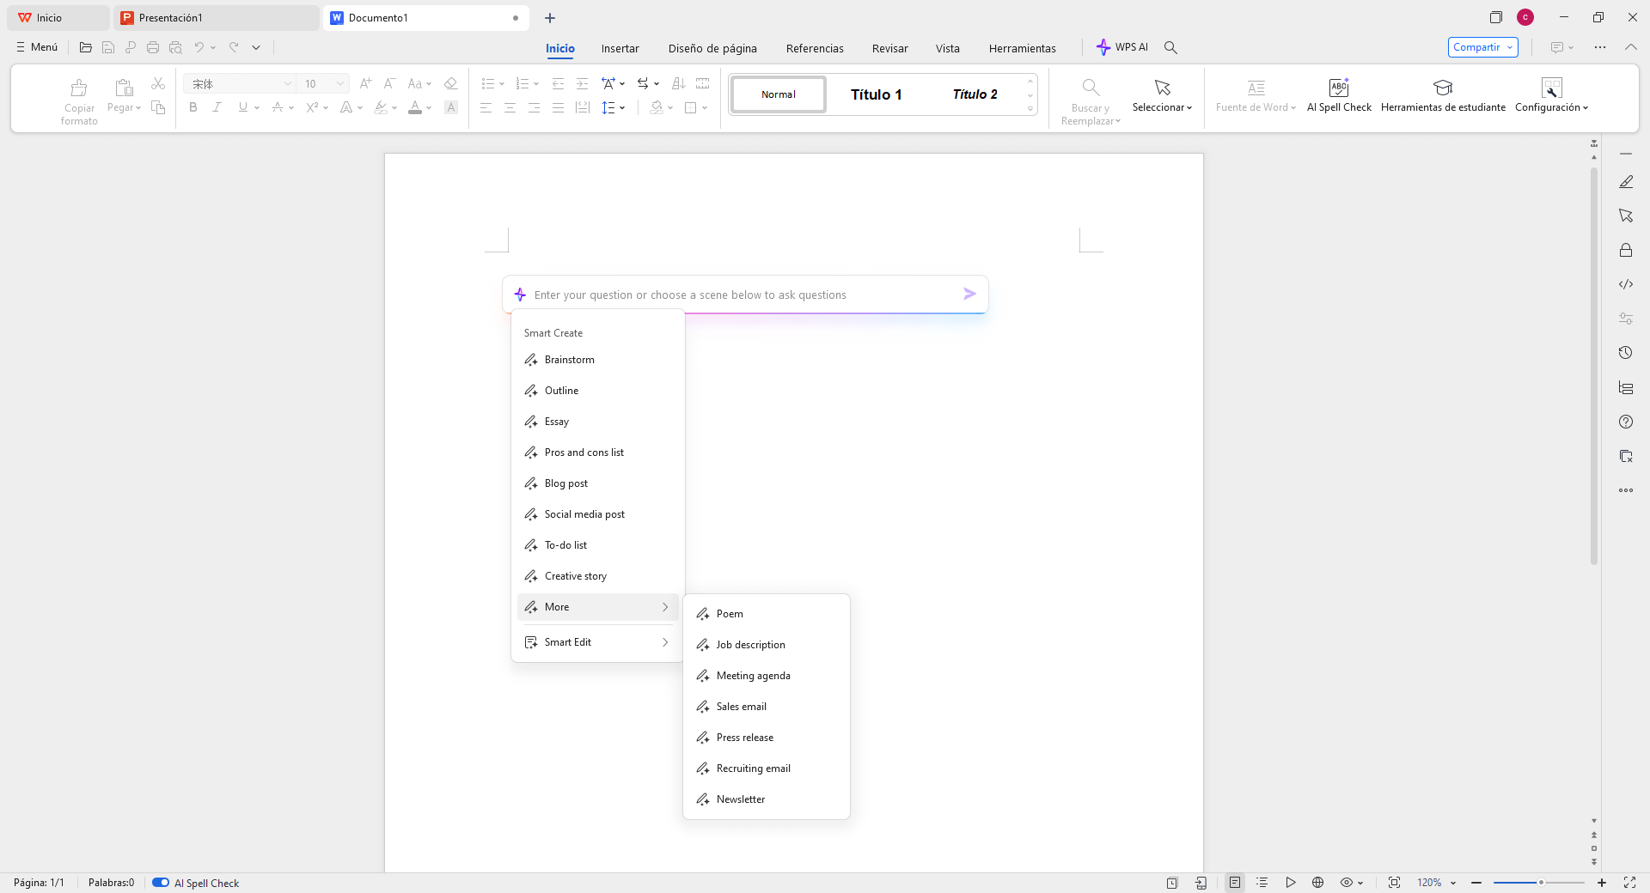Toggle italic formatting button

pyautogui.click(x=217, y=107)
